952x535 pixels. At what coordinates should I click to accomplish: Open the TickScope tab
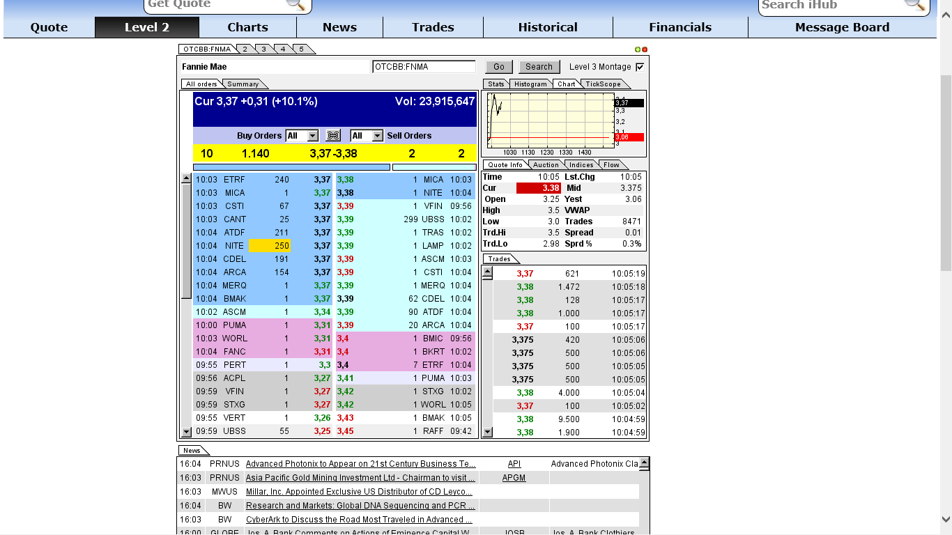click(603, 84)
